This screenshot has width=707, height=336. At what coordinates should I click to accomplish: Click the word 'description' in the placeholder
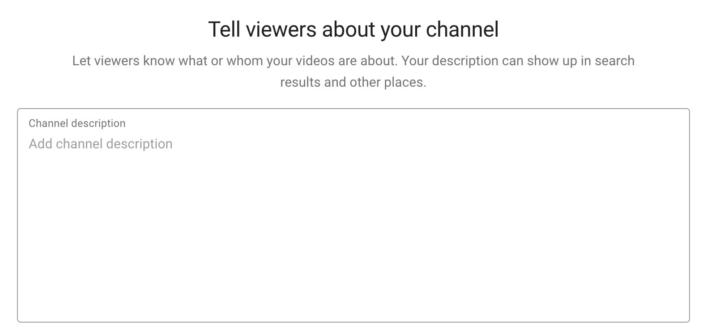tap(139, 144)
